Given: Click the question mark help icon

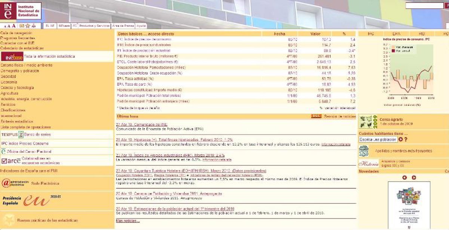Looking at the screenshot, I should point(406,139).
